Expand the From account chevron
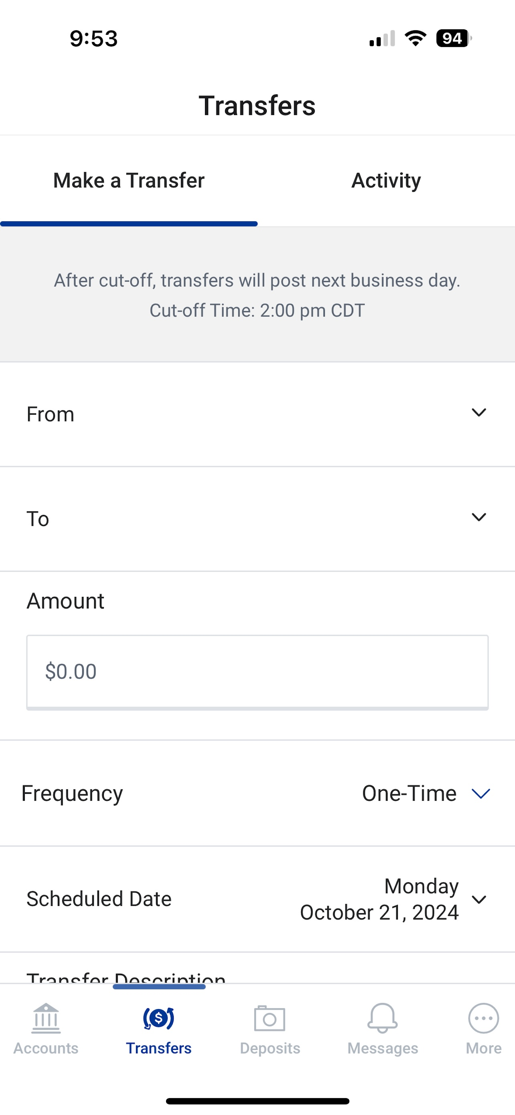The image size is (515, 1115). point(479,413)
